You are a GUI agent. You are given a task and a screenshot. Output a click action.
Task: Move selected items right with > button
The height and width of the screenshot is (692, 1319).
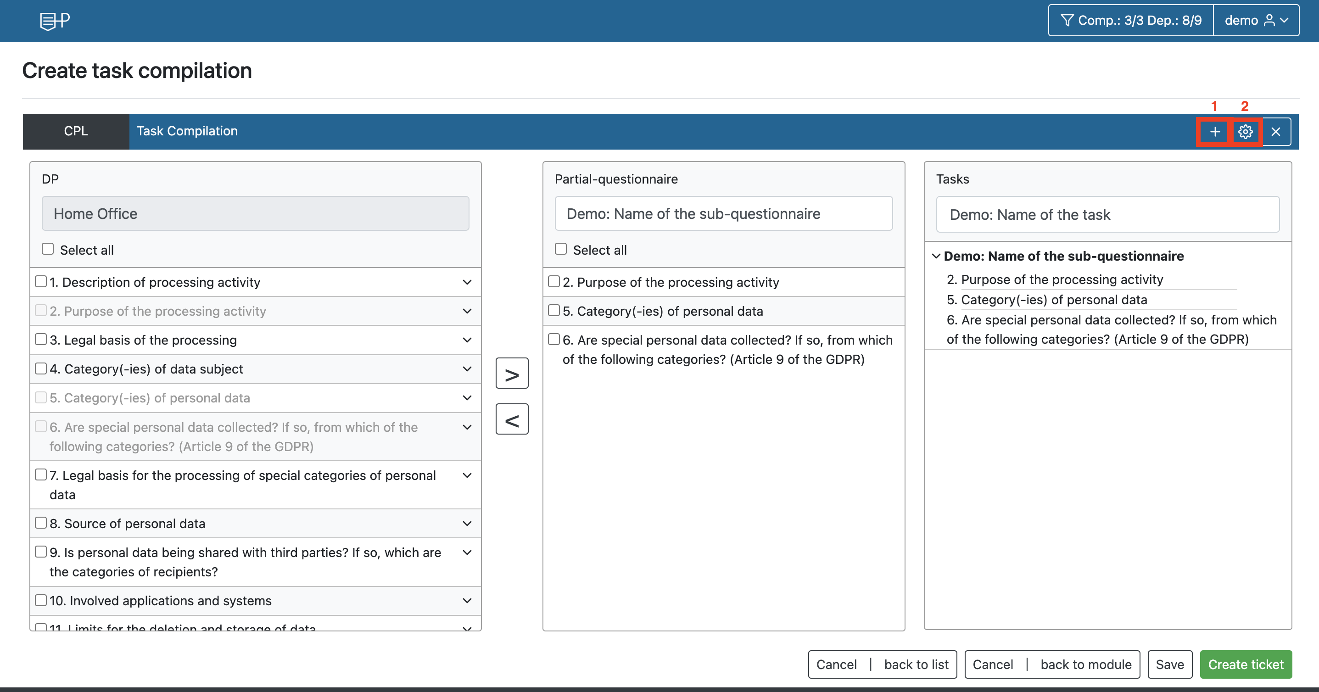pos(512,373)
